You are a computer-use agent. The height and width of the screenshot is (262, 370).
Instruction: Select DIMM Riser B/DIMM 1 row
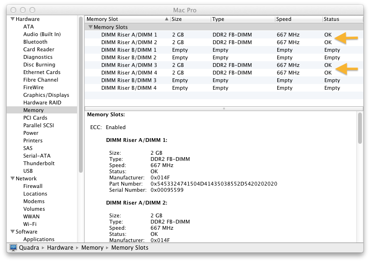(x=224, y=50)
